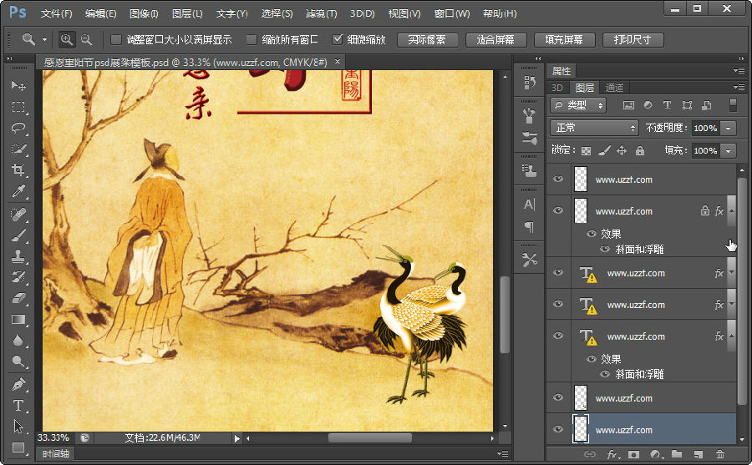Open the 类型 layer filter dropdown

point(577,105)
